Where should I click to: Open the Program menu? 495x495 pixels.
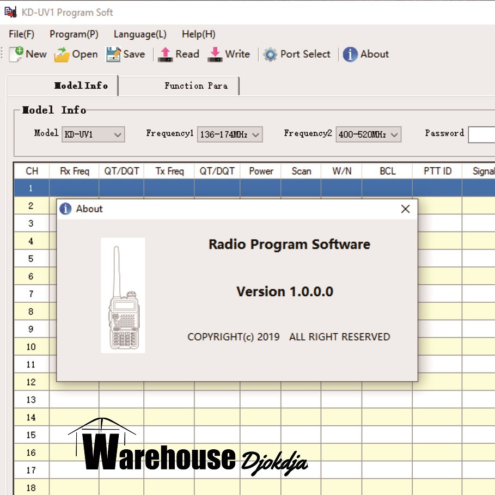[73, 34]
